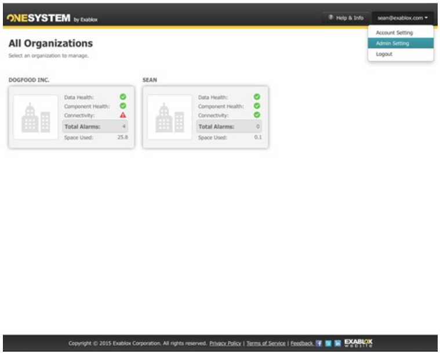The height and width of the screenshot is (358, 440).
Task: Click SEAN Connectivity green check icon
Action: 257,115
